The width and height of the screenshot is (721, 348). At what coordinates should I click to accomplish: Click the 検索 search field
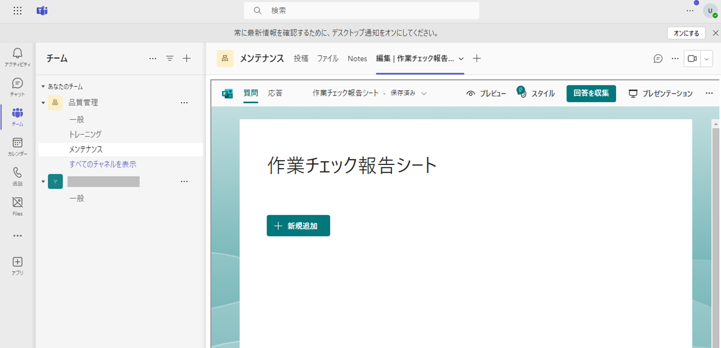(x=361, y=10)
